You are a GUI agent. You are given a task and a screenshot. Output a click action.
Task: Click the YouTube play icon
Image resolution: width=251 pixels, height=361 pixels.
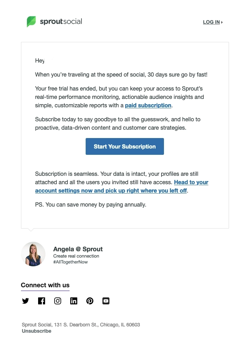[106, 301]
